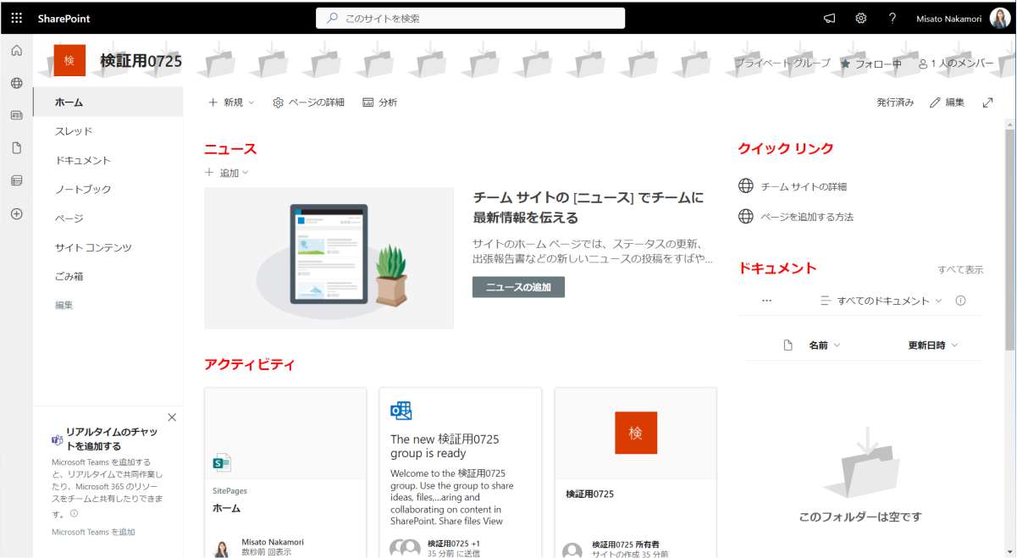Click ページの詳細 in command bar
Image resolution: width=1017 pixels, height=558 pixels.
pos(308,102)
